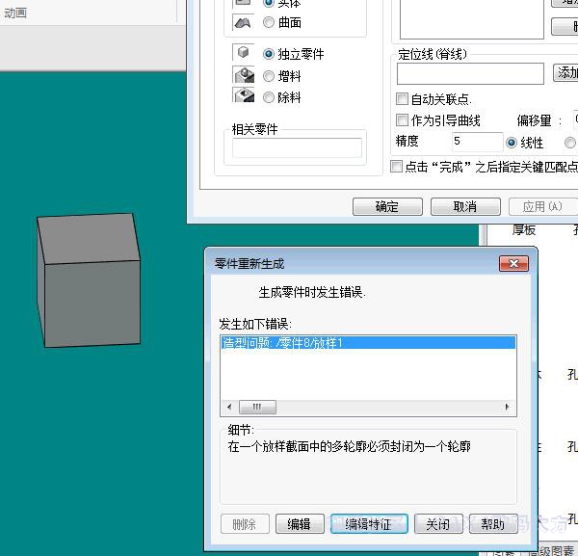Click the 添加 button beside 定位线

pyautogui.click(x=565, y=72)
